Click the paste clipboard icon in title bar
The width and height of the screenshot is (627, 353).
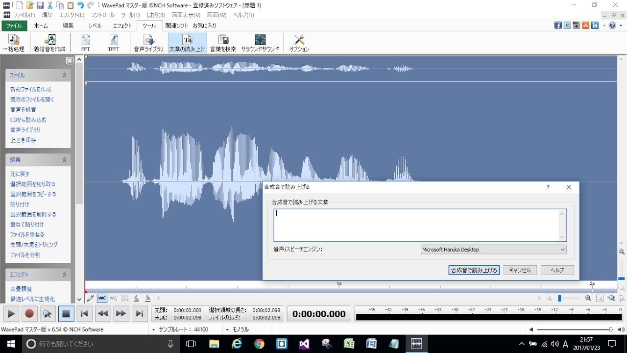click(x=71, y=5)
